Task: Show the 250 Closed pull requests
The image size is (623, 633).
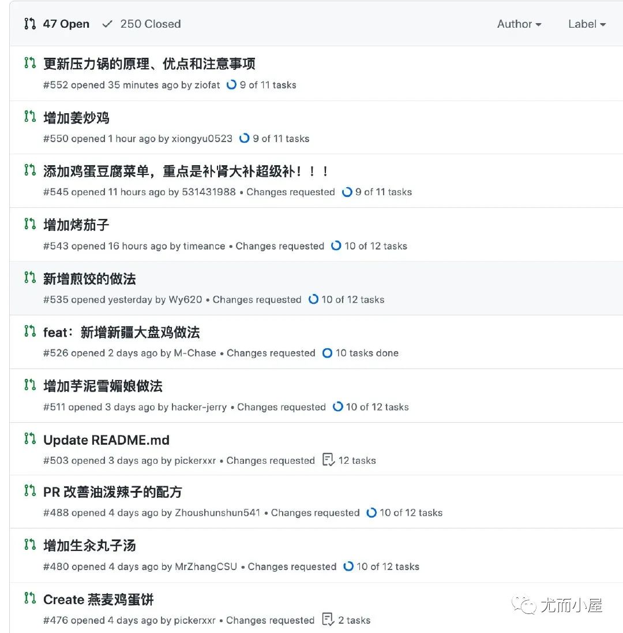Action: pyautogui.click(x=141, y=24)
